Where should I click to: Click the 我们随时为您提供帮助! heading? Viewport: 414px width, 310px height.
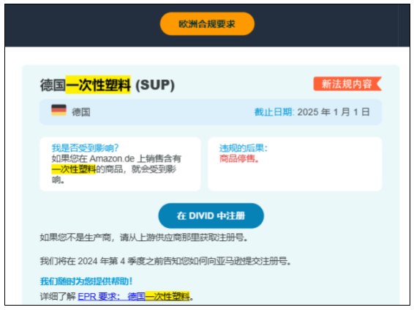(x=86, y=281)
